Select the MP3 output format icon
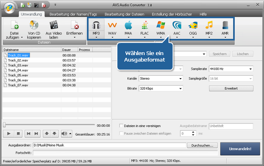The image size is (264, 166). 96,28
